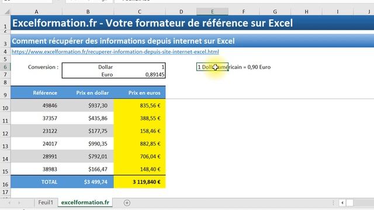Select the 'Euro' label cell

(x=88, y=75)
